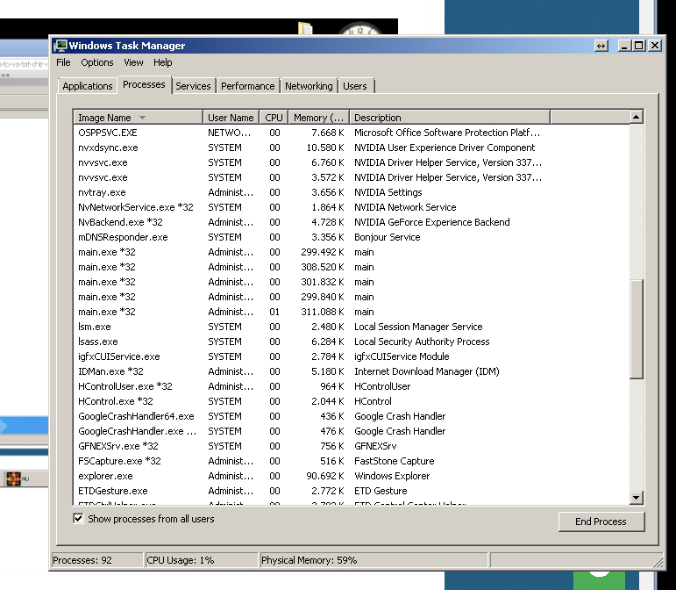The height and width of the screenshot is (590, 676).
Task: Select nvvsvc.exe using 6.760 K memory
Action: pyautogui.click(x=352, y=162)
